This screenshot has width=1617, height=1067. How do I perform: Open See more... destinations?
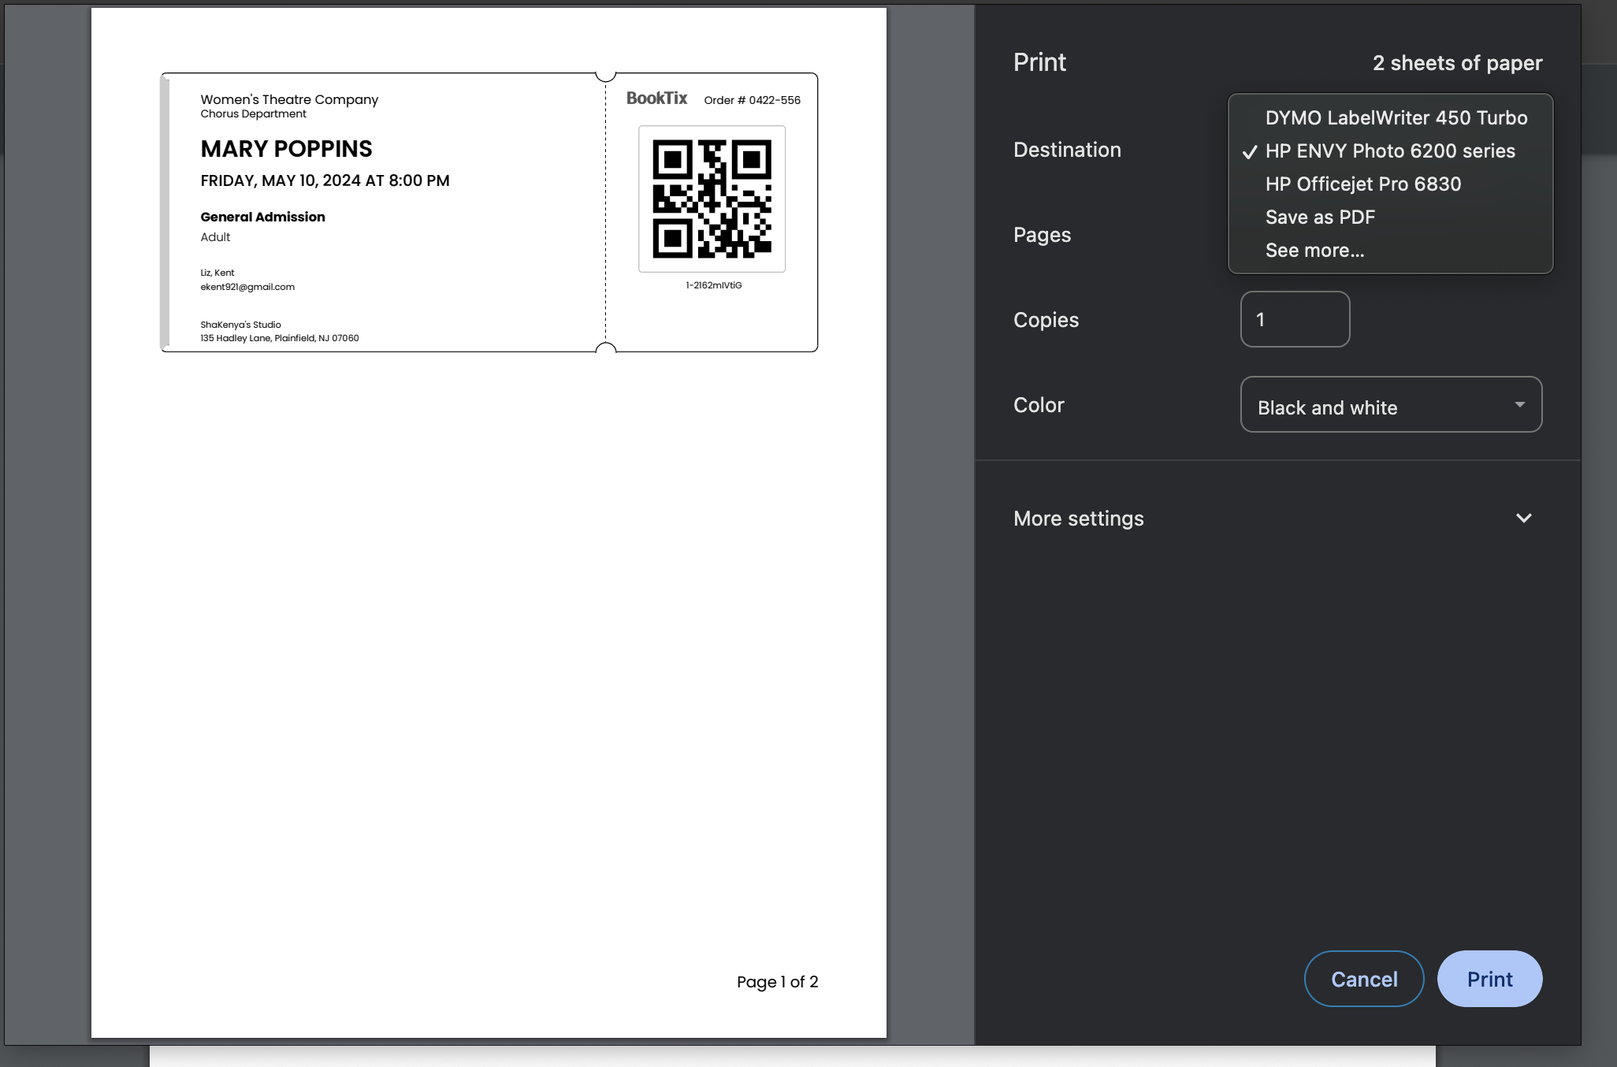1390,251
